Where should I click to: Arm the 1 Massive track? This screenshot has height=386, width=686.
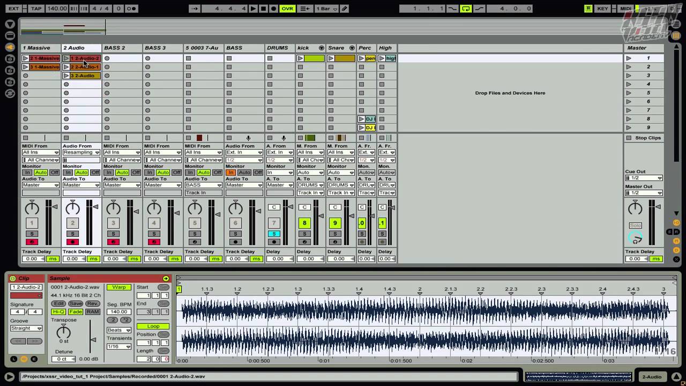click(x=32, y=242)
